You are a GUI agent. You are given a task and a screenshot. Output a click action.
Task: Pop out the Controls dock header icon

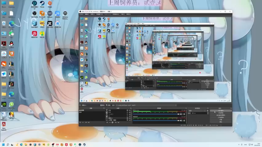tap(231, 108)
